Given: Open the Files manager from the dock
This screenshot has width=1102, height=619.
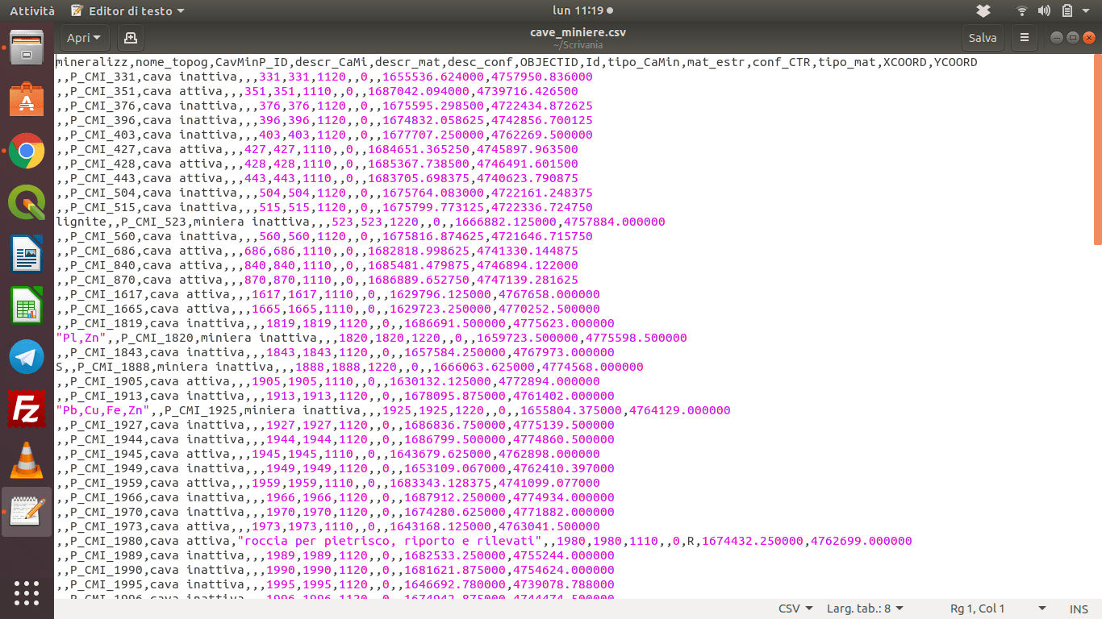Looking at the screenshot, I should pos(27,48).
